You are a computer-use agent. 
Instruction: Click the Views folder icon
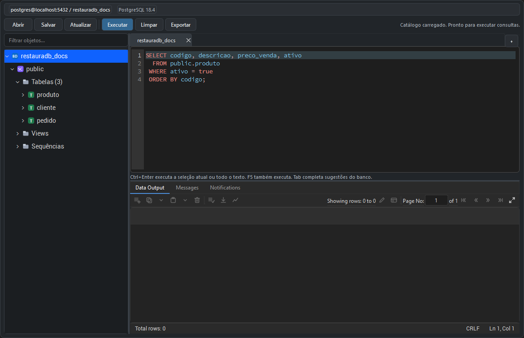point(26,133)
